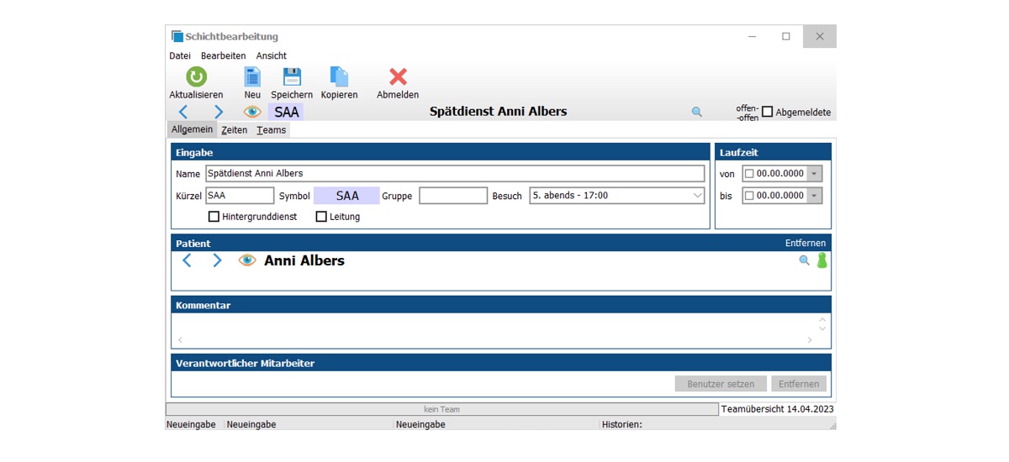
Task: Click the green person icon in Patient section
Action: (x=822, y=260)
